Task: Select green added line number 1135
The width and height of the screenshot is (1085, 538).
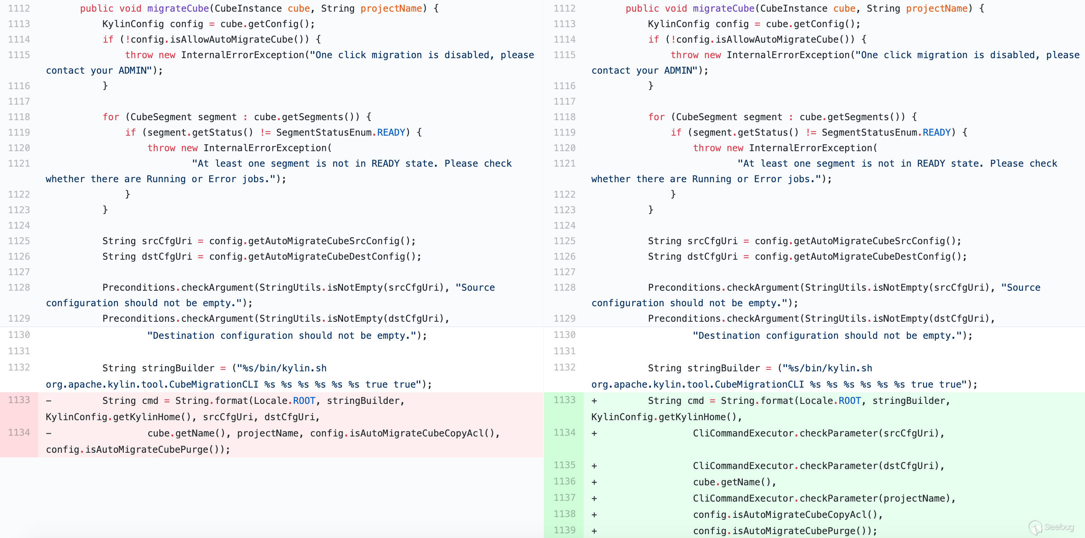Action: [x=564, y=465]
